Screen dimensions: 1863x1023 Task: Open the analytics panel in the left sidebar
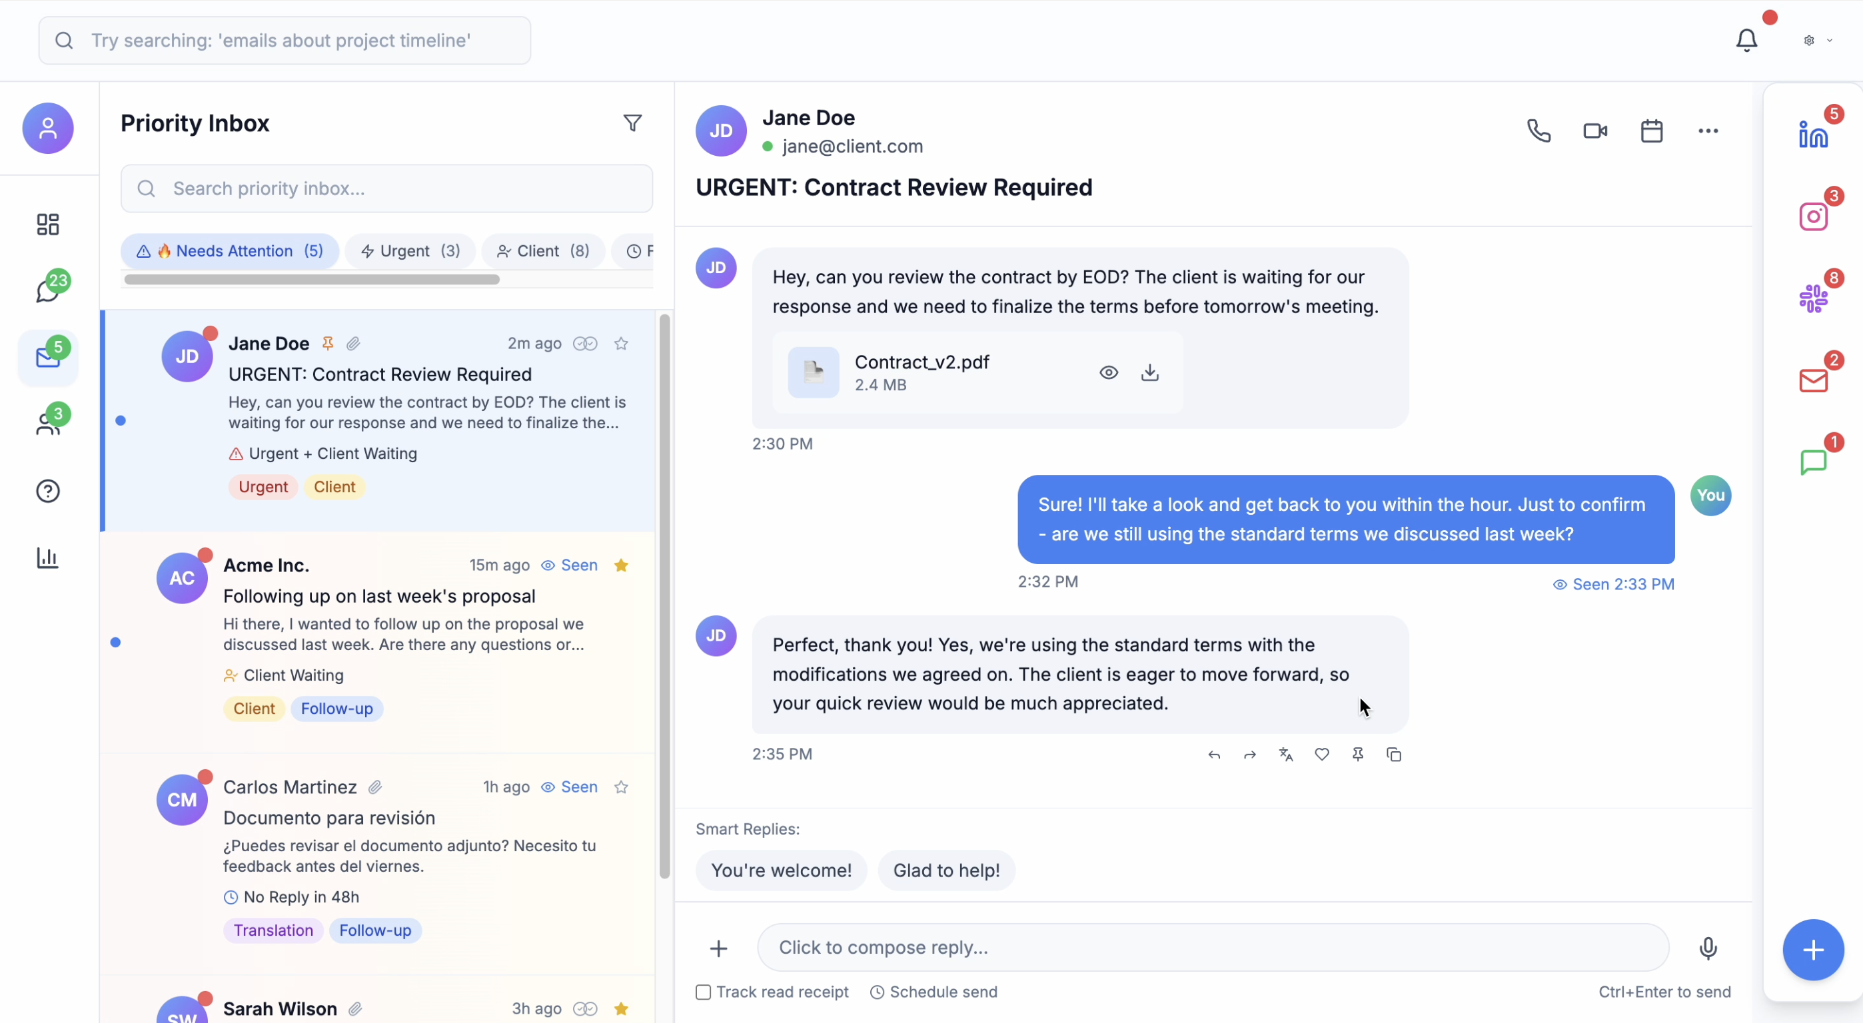pos(47,557)
